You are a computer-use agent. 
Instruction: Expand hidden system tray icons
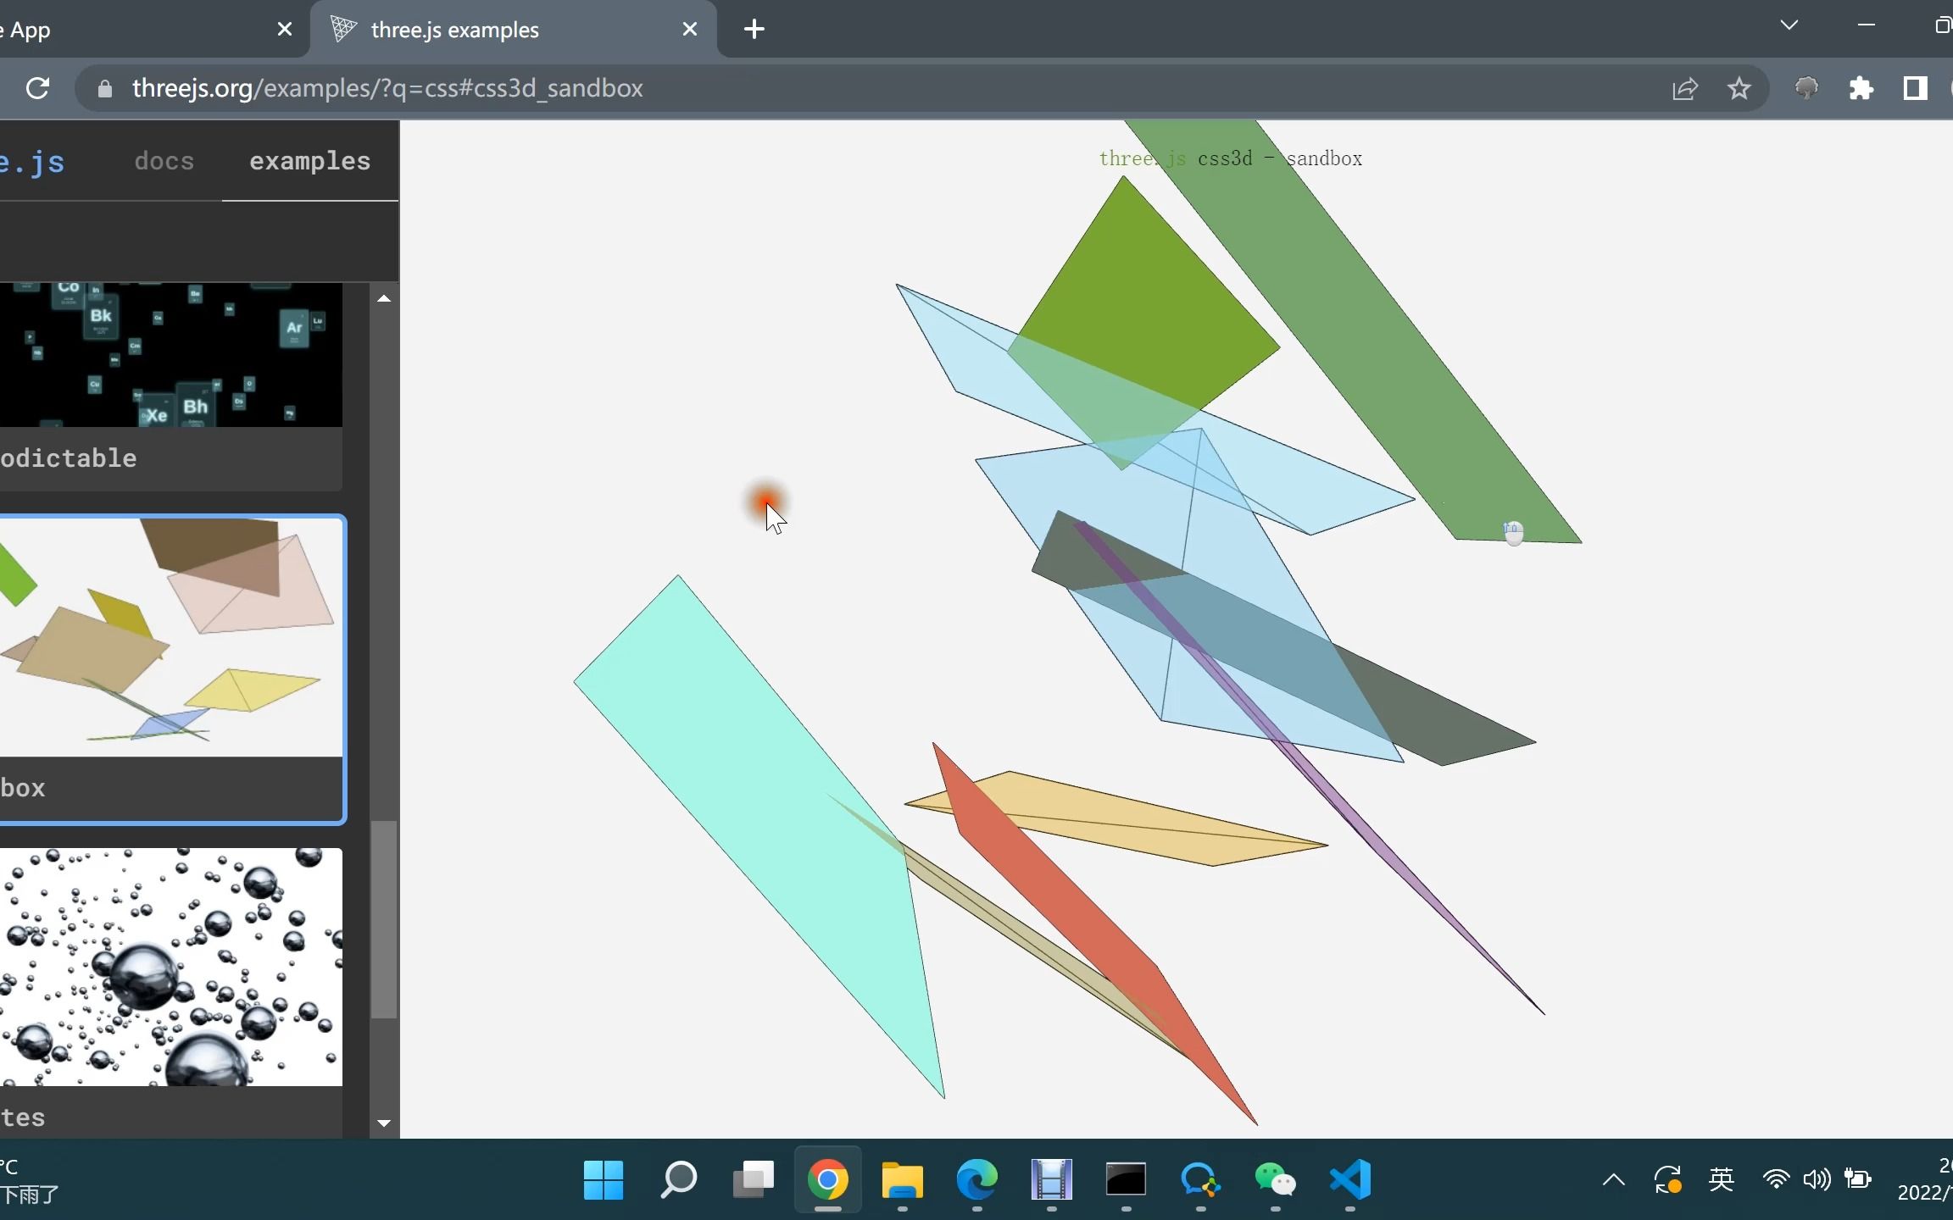[x=1612, y=1179]
